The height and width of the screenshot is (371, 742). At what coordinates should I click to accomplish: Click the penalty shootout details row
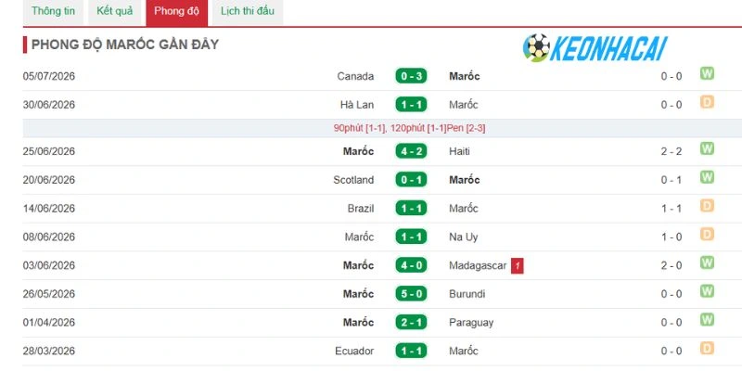pyautogui.click(x=382, y=128)
